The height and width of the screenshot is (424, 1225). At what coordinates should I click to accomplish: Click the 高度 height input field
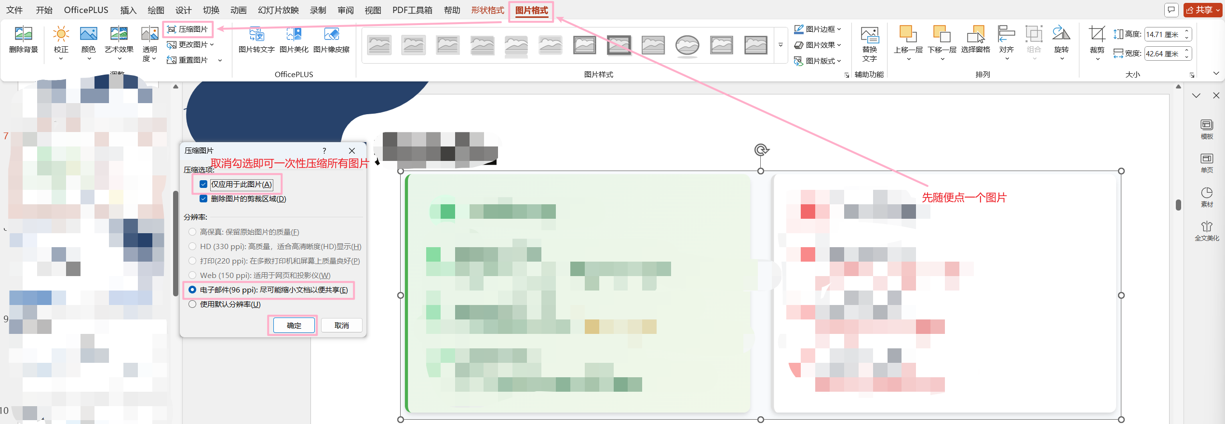point(1162,34)
